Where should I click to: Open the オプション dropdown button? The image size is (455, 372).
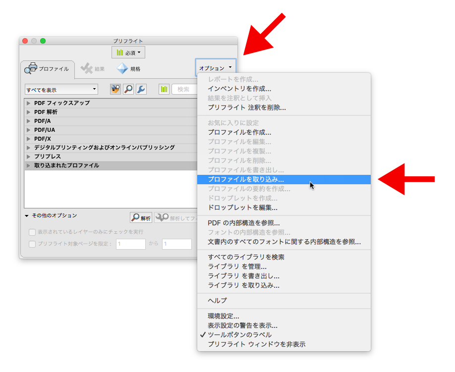click(x=216, y=68)
